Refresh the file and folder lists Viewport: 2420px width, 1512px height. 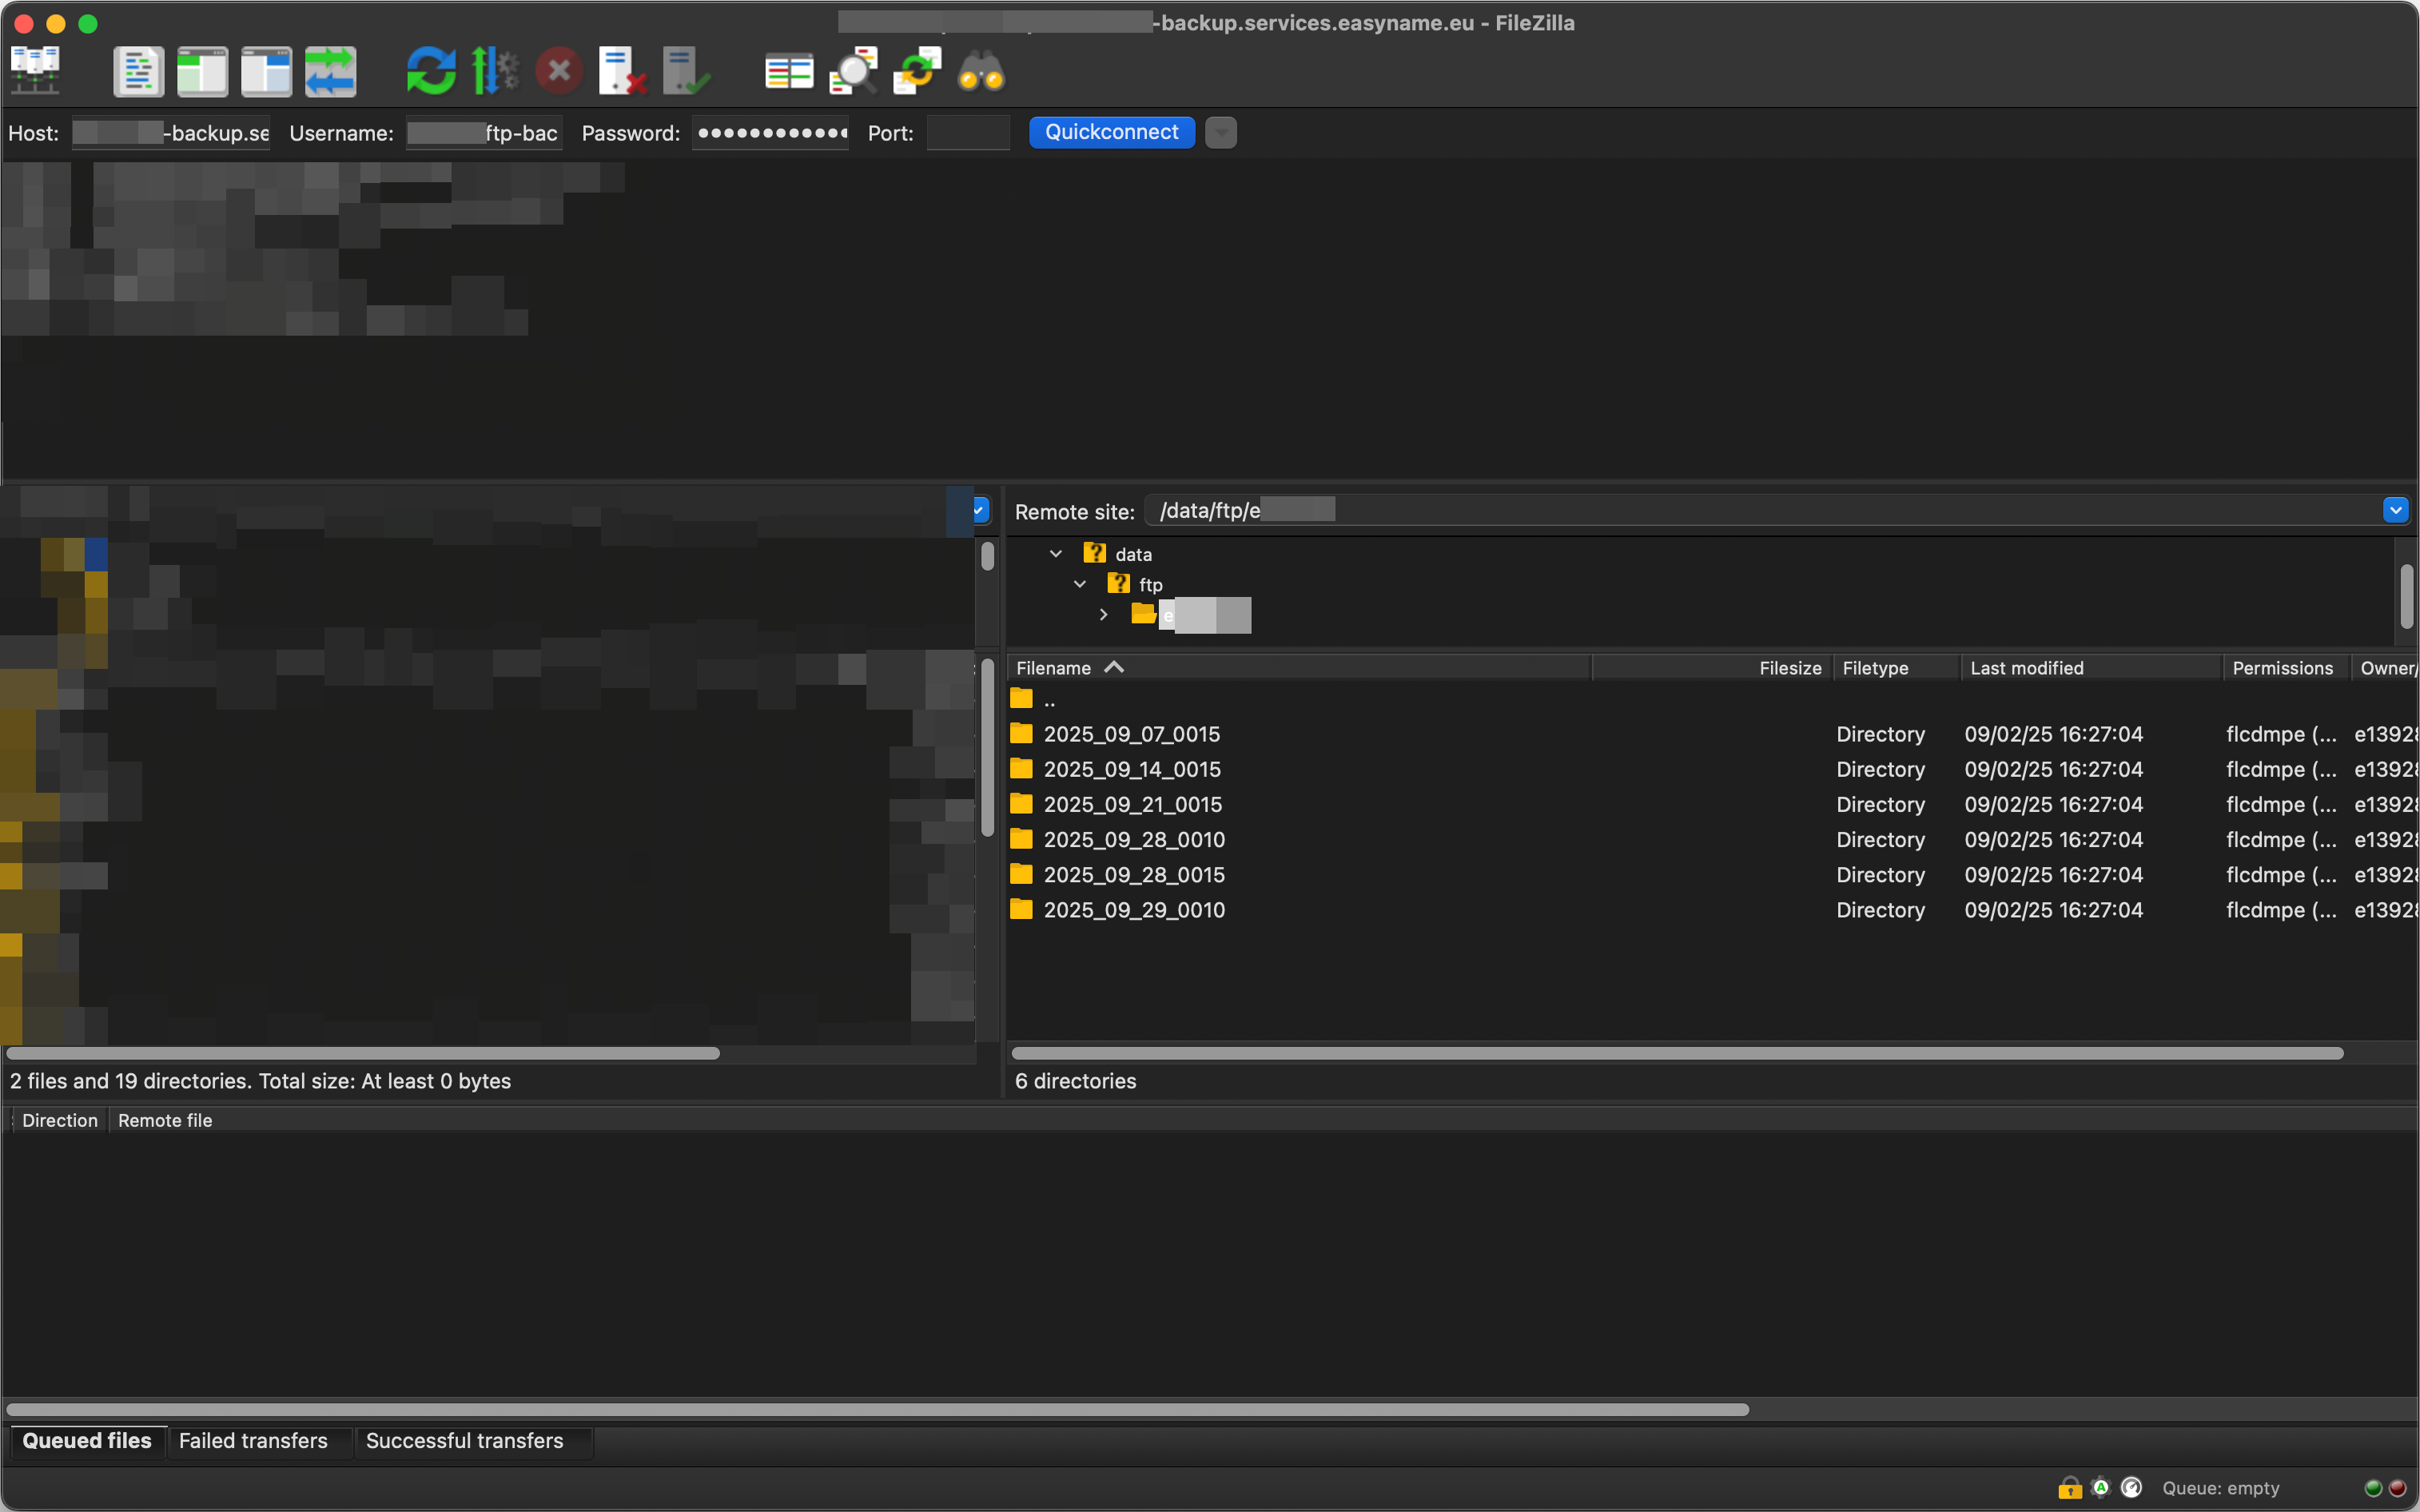click(x=430, y=71)
